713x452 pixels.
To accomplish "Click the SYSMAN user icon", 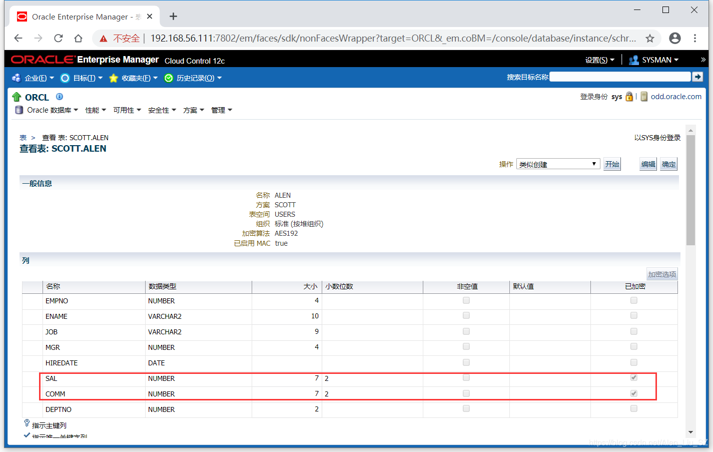I will (633, 60).
